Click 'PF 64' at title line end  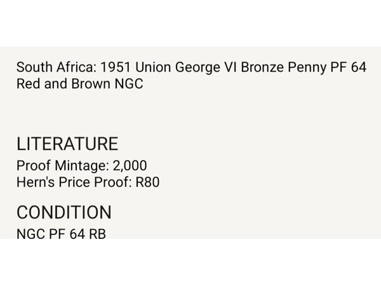[x=347, y=67]
